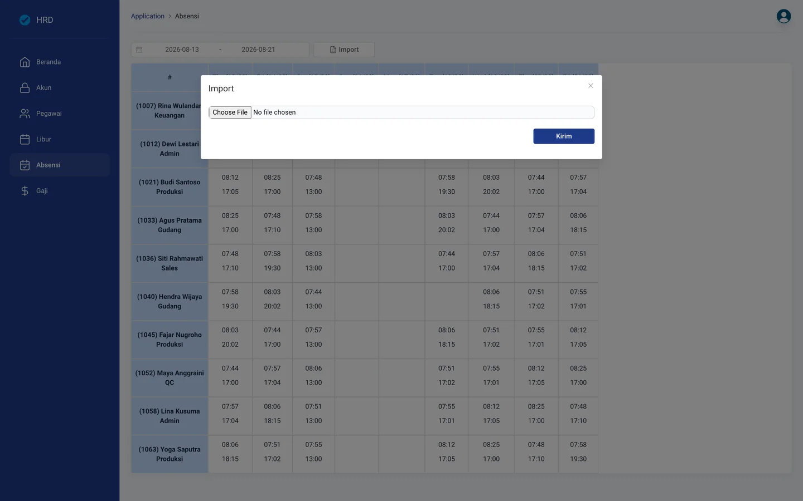Select row '(1036) Siti Rahmawati Sales'
The height and width of the screenshot is (501, 803).
click(170, 263)
